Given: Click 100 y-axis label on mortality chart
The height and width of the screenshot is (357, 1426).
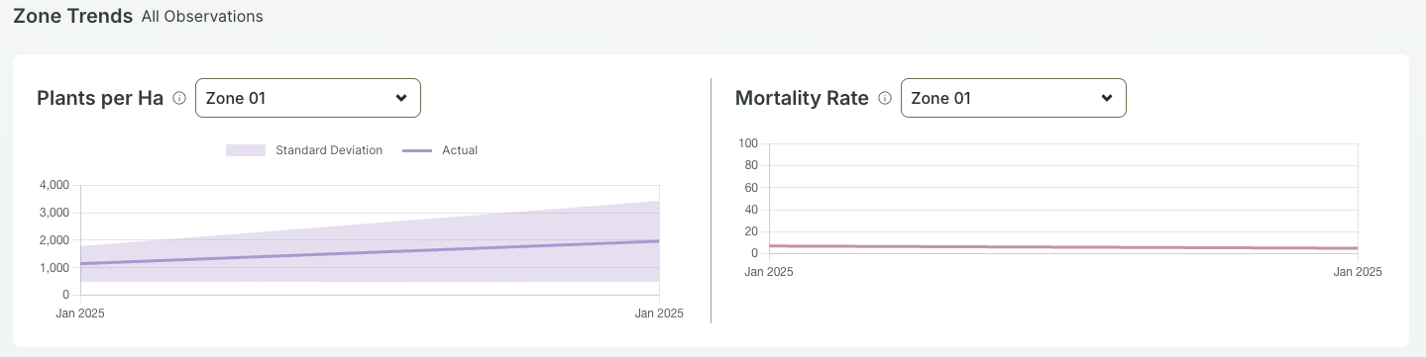Looking at the screenshot, I should tap(748, 143).
